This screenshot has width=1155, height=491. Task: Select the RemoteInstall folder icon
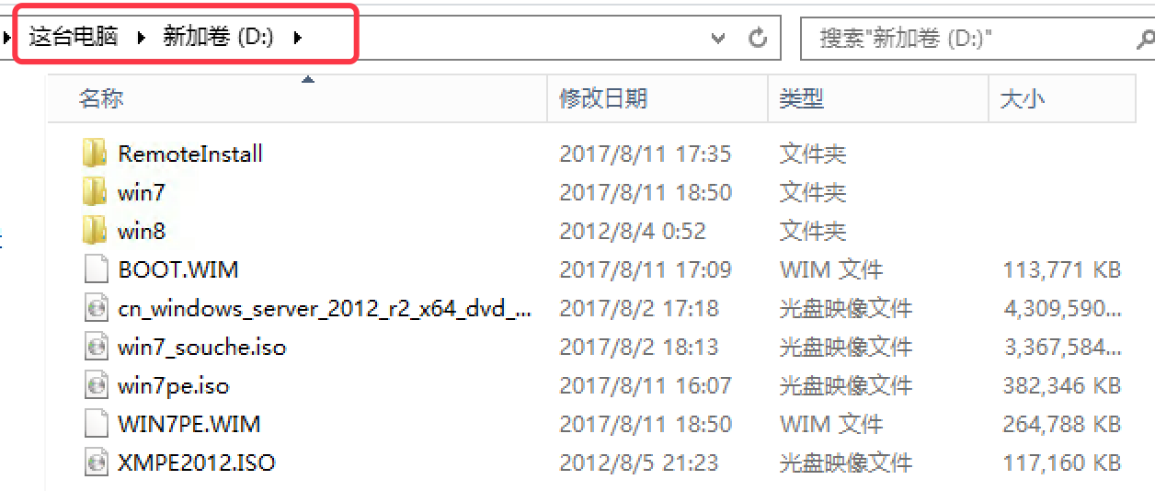click(x=95, y=154)
